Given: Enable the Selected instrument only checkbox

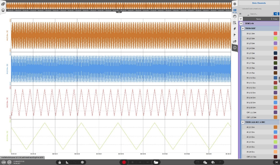Looking at the screenshot, I should coord(240,9).
